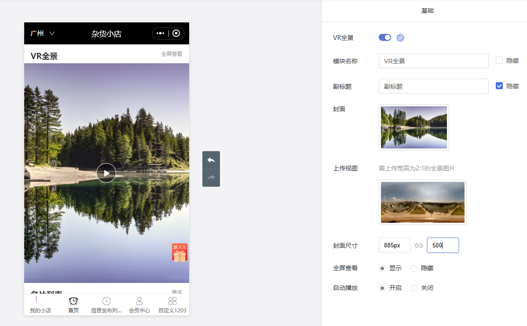Open the 自定义1203 tab
This screenshot has height=326, width=527.
point(172,305)
